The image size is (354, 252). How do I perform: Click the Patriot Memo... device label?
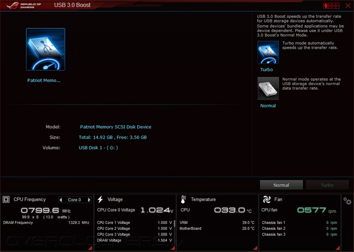click(44, 80)
